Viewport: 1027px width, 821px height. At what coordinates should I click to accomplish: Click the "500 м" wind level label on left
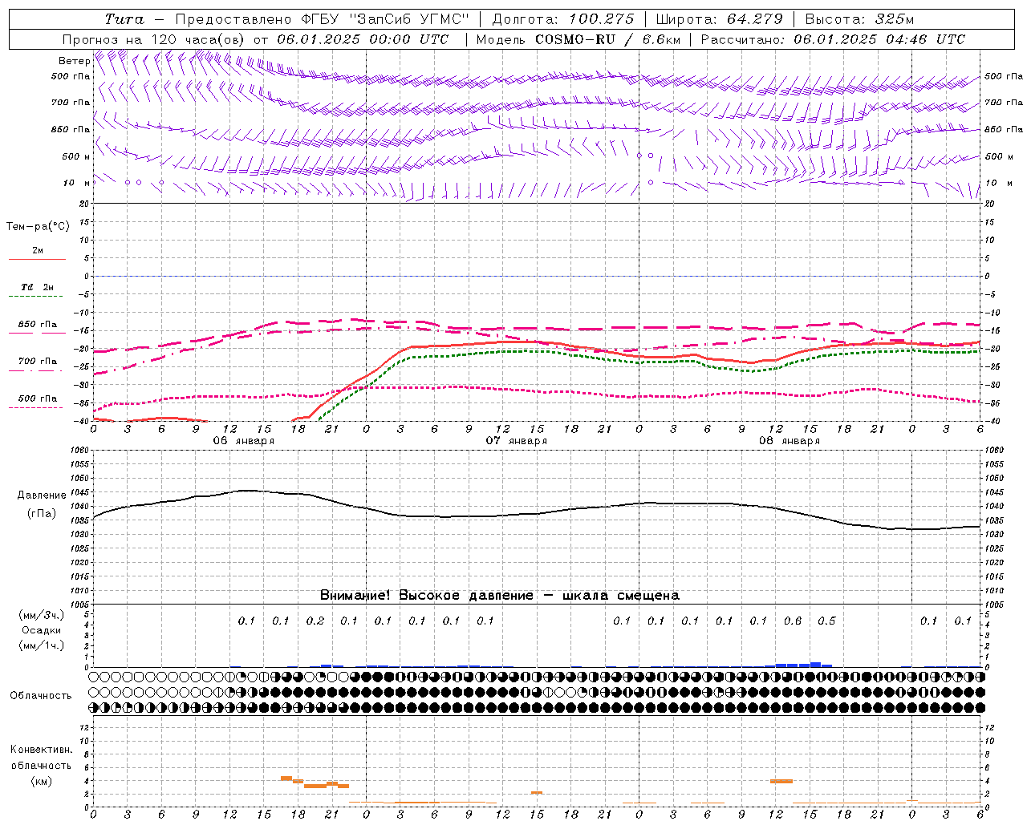pos(76,156)
